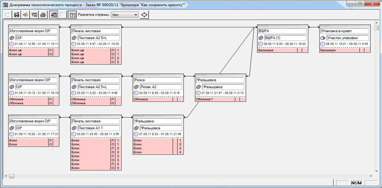Click the gear icon beside Резак А2
The height and width of the screenshot is (188, 382).
click(x=137, y=87)
